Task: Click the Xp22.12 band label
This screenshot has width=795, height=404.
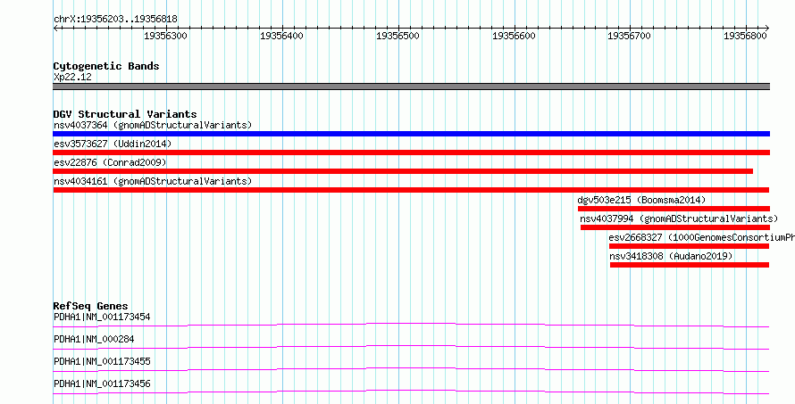Action: (x=72, y=78)
